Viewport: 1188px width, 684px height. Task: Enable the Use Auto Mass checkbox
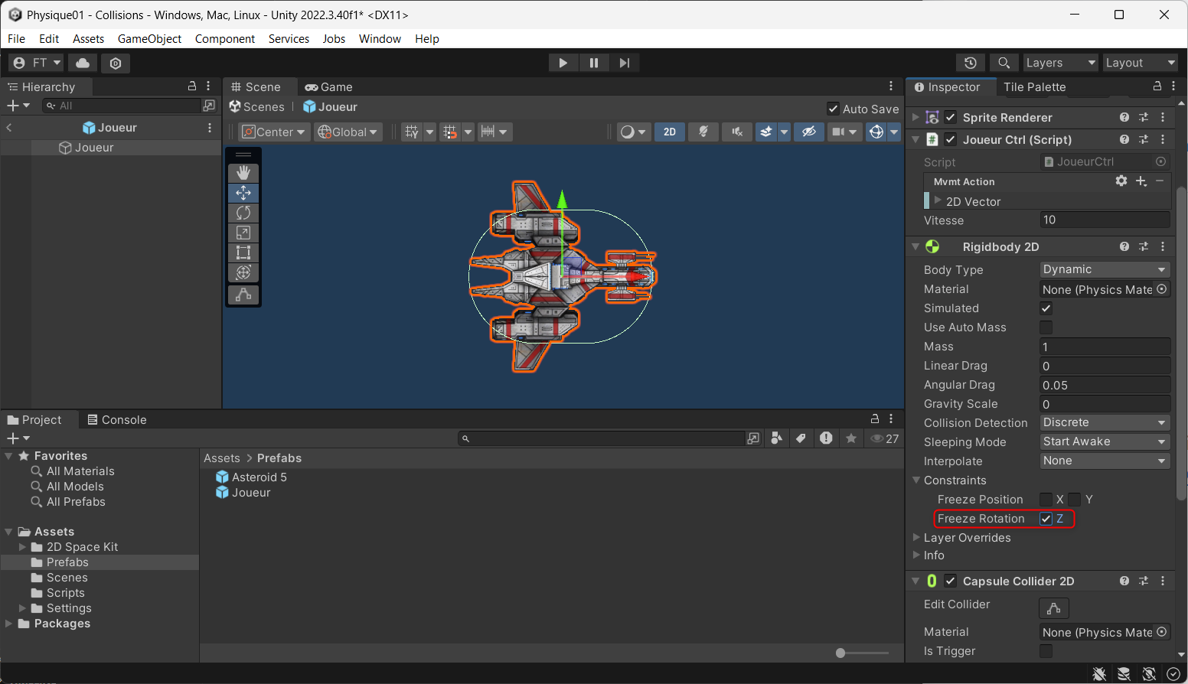[1046, 327]
